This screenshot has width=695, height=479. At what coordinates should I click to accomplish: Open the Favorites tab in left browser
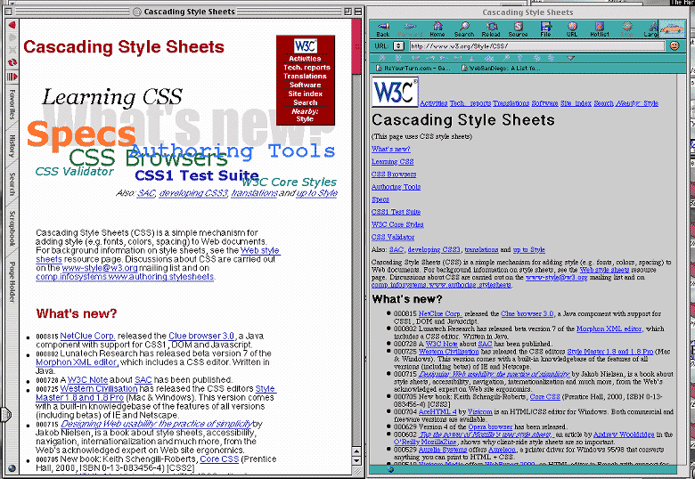12,104
